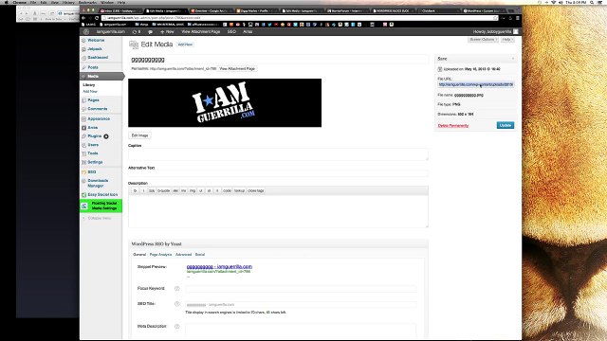This screenshot has width=607, height=341.
Task: Click the code quicktag button
Action: click(x=227, y=191)
